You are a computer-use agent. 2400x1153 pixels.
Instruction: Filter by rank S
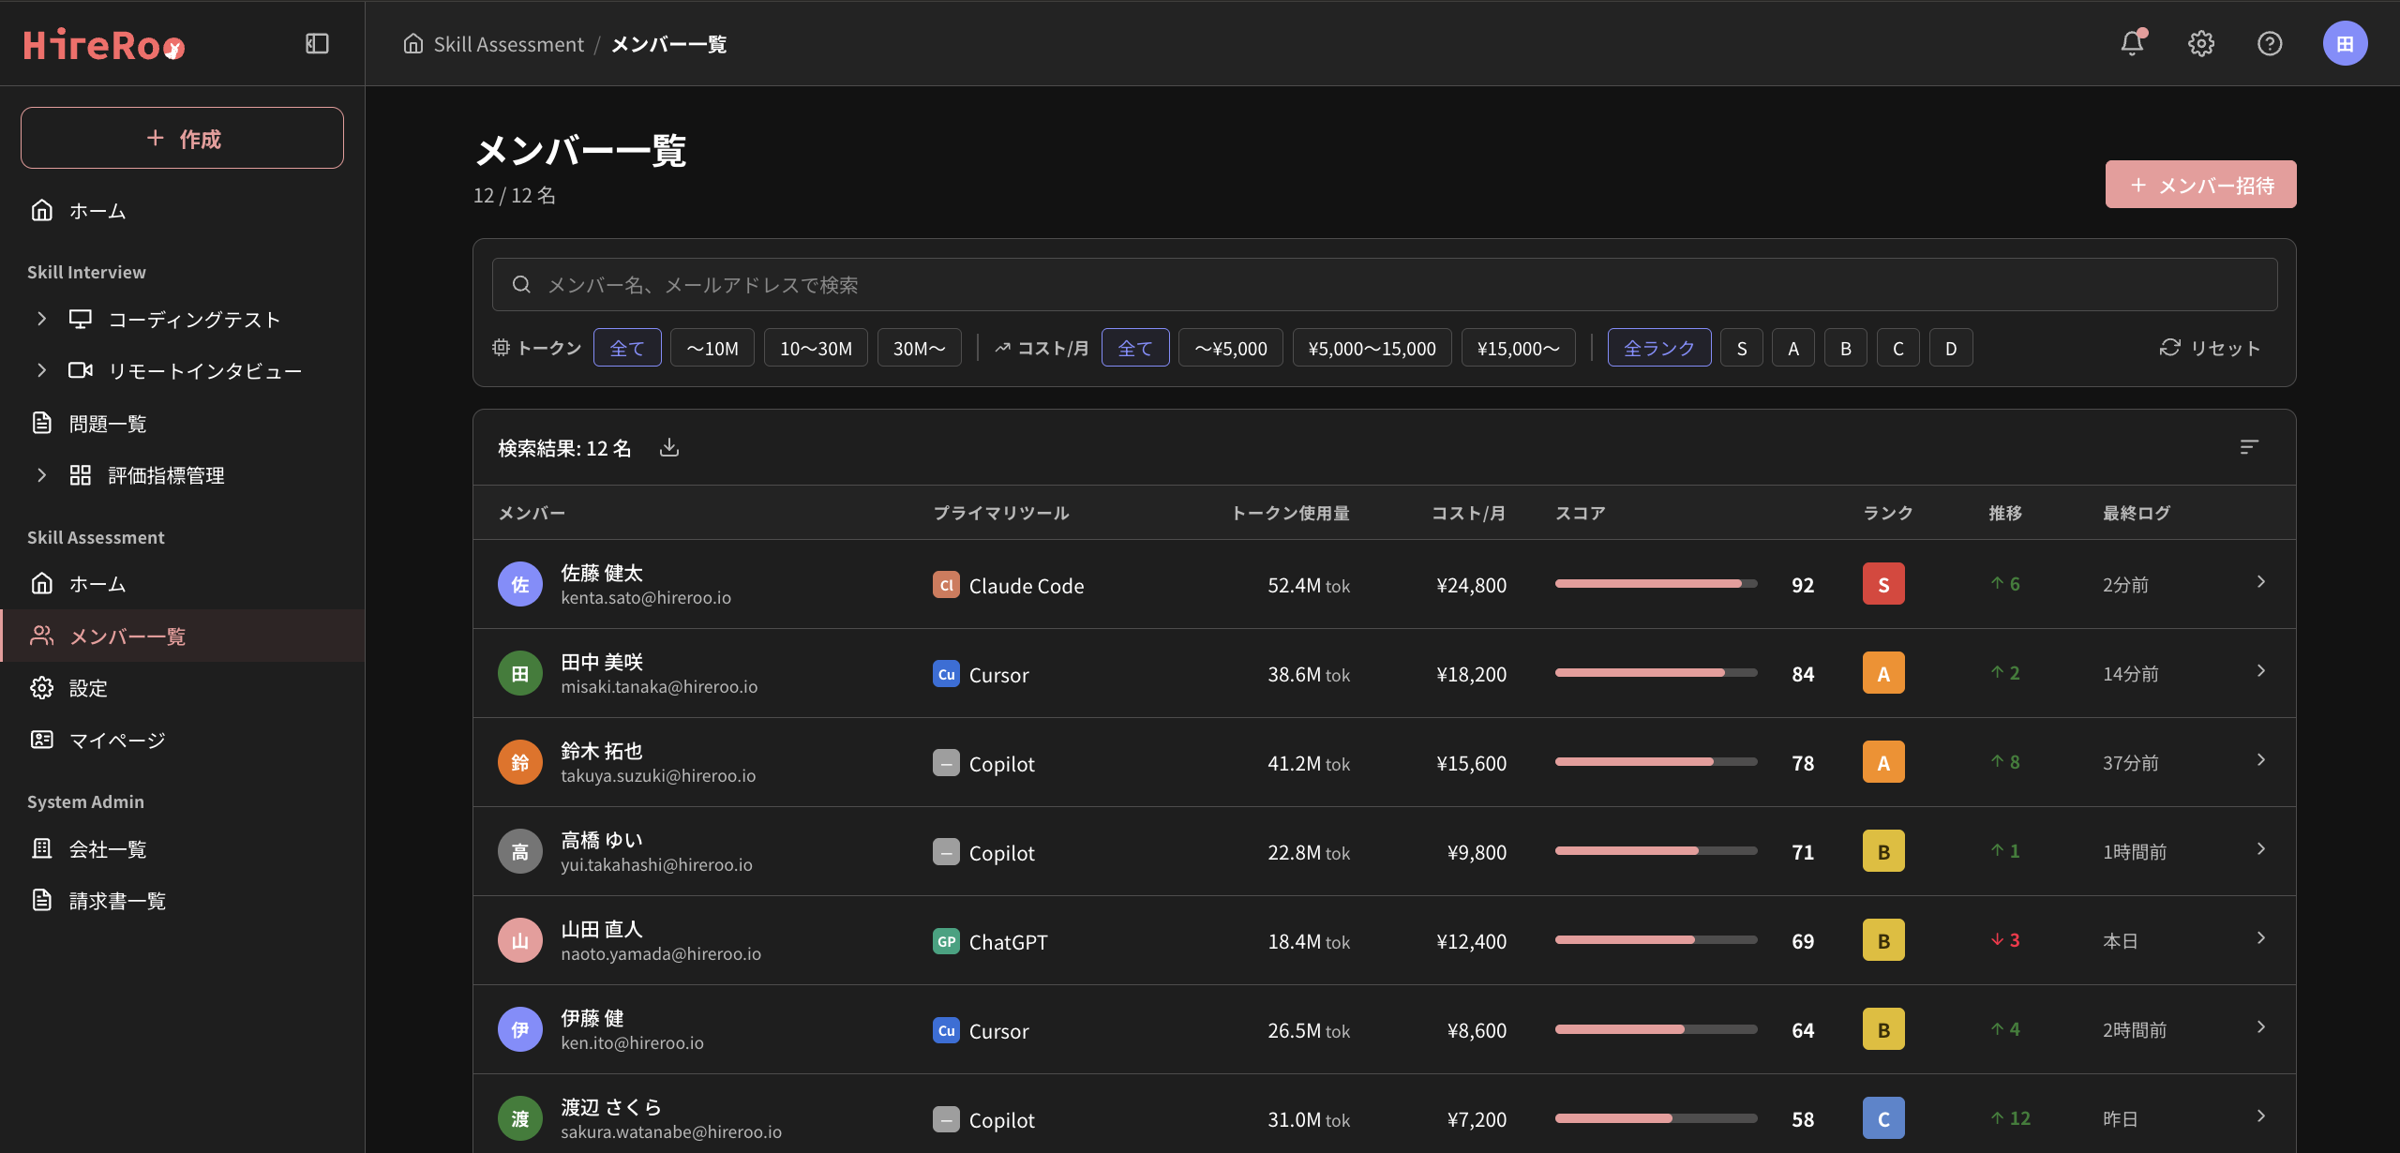pyautogui.click(x=1742, y=348)
